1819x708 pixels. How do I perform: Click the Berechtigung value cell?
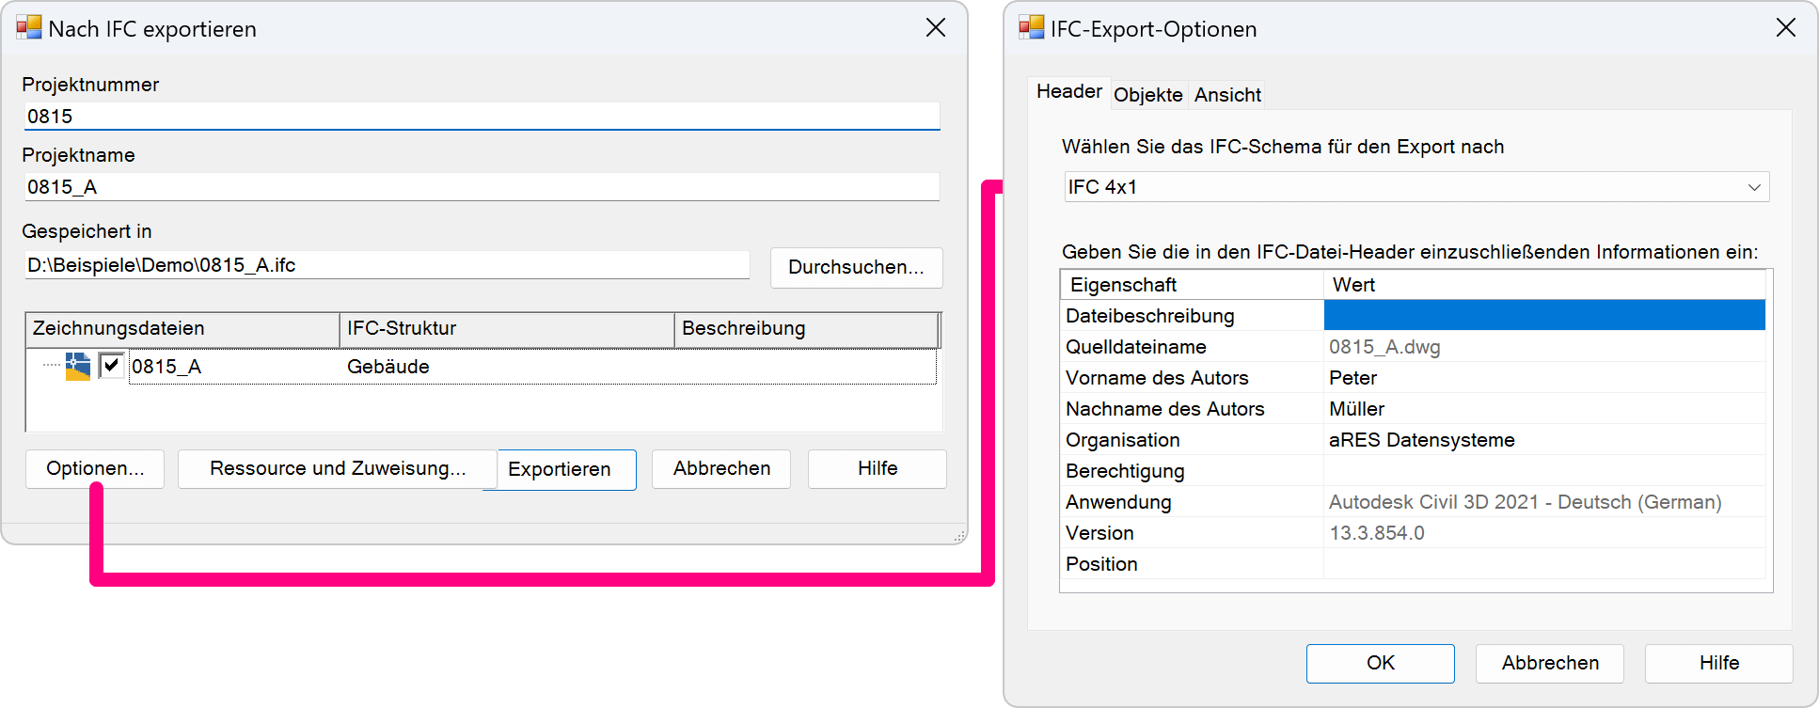coord(1543,471)
